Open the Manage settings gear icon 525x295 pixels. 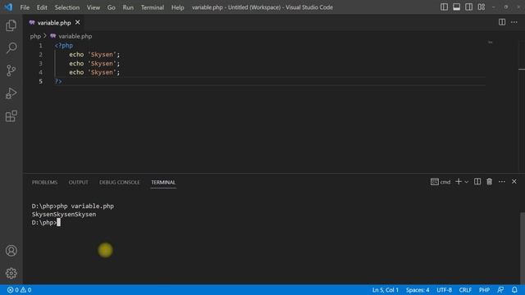[x=11, y=273]
